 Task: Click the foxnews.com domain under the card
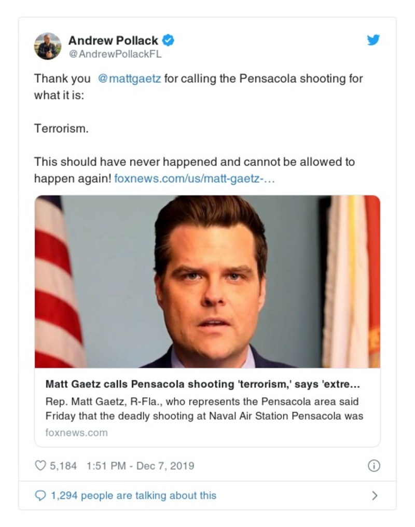76,432
